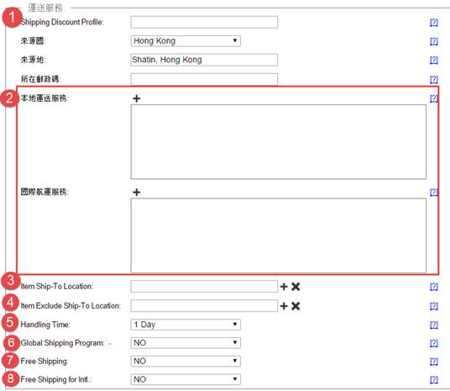Click the Item Ship-To Location text field
The image size is (450, 391).
(x=204, y=287)
